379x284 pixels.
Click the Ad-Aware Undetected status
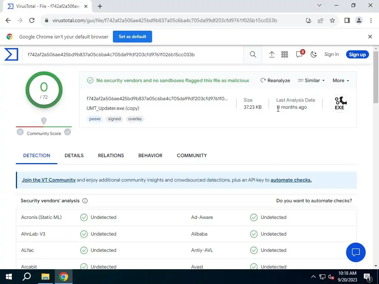[268, 217]
